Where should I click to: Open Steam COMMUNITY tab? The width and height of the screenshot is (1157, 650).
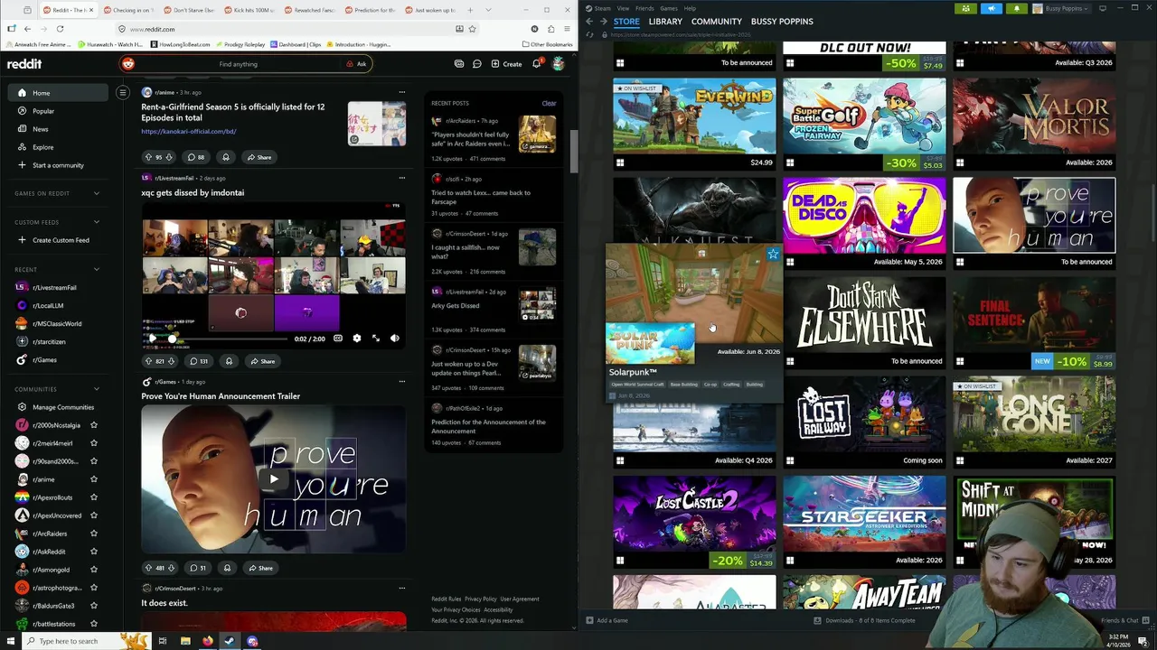click(x=717, y=21)
